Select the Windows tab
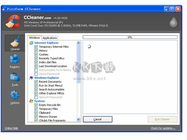This screenshot has width=187, height=140. (34, 38)
